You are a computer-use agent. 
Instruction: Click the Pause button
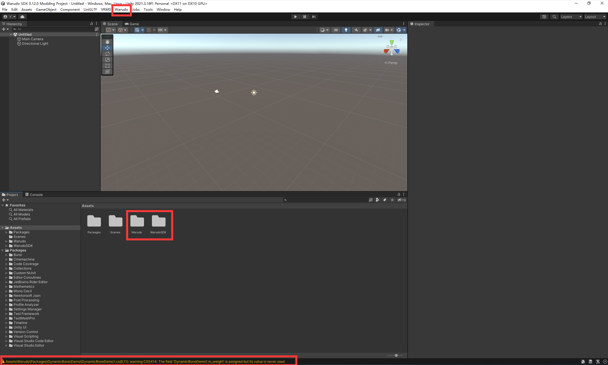(304, 17)
